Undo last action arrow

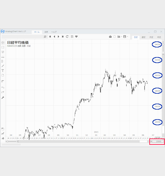click(x=3, y=87)
